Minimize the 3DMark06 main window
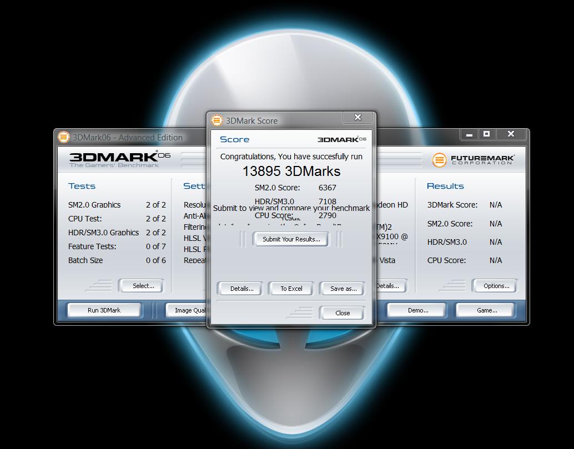 [469, 134]
